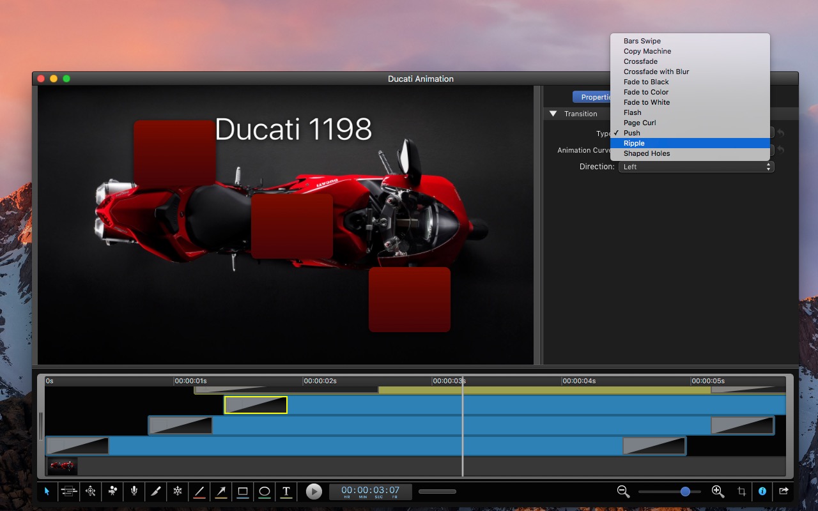Select the yellow-outlined transition clip in timeline
Viewport: 818px width, 511px height.
pyautogui.click(x=256, y=405)
